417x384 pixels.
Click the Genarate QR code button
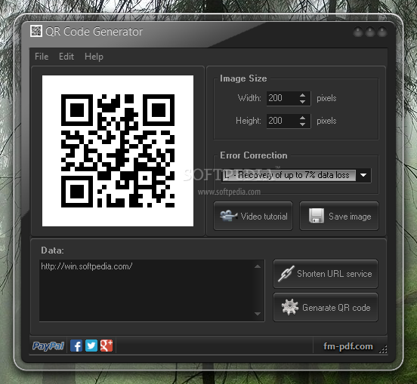326,307
